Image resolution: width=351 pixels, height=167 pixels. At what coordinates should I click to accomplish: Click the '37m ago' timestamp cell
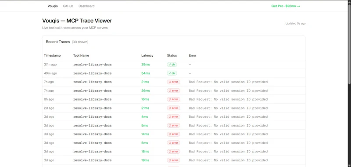(x=50, y=65)
